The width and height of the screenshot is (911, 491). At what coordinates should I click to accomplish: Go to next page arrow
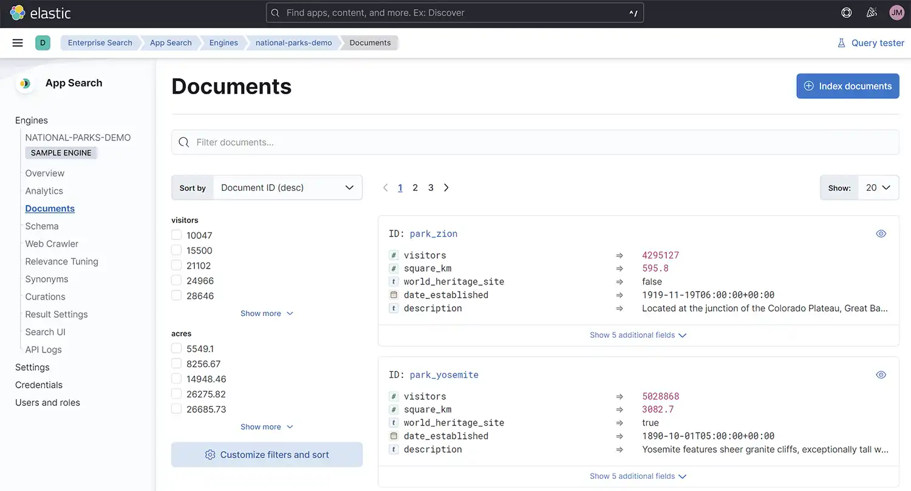(446, 188)
